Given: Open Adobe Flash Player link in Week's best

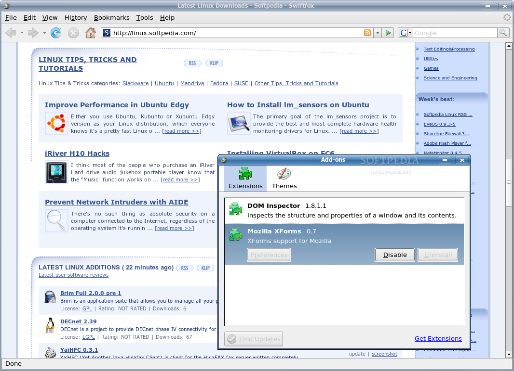Looking at the screenshot, I should [x=447, y=143].
